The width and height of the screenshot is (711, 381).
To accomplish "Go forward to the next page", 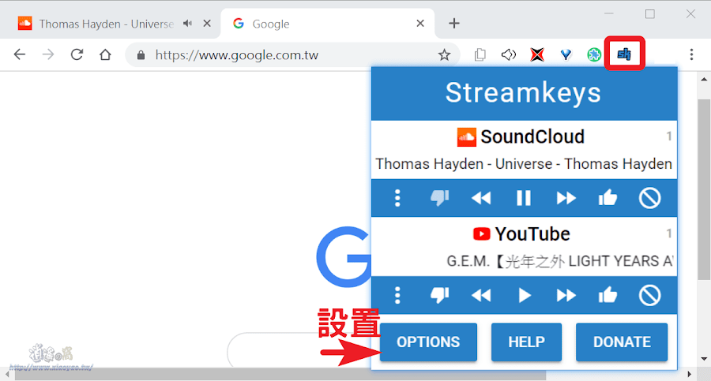I will pyautogui.click(x=48, y=54).
